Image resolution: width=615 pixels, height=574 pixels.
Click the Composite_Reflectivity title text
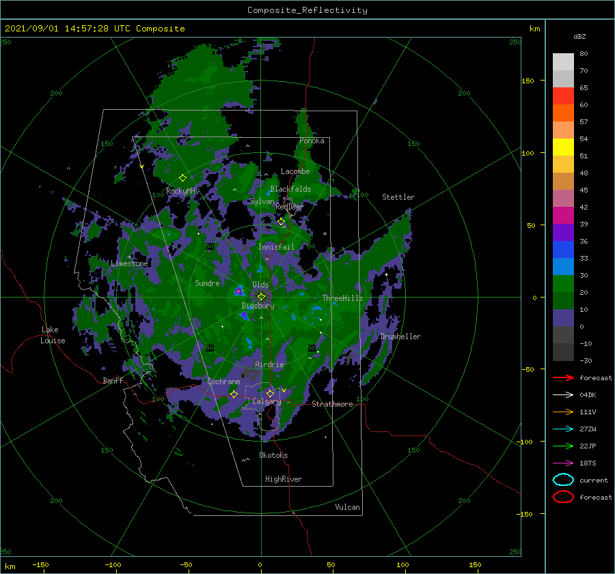307,10
